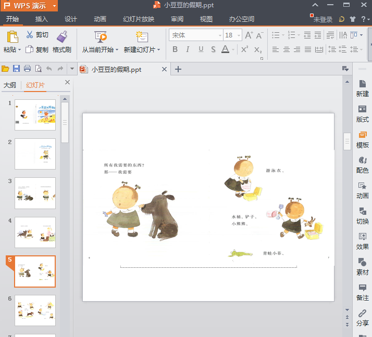This screenshot has width=372, height=337.
Task: Open file with folder icon
Action: [5, 69]
